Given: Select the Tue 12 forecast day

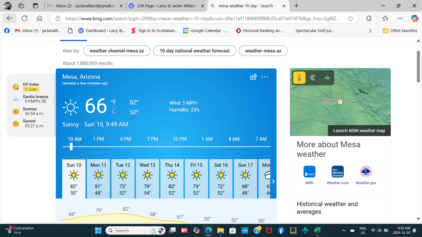Looking at the screenshot, I should click(123, 178).
